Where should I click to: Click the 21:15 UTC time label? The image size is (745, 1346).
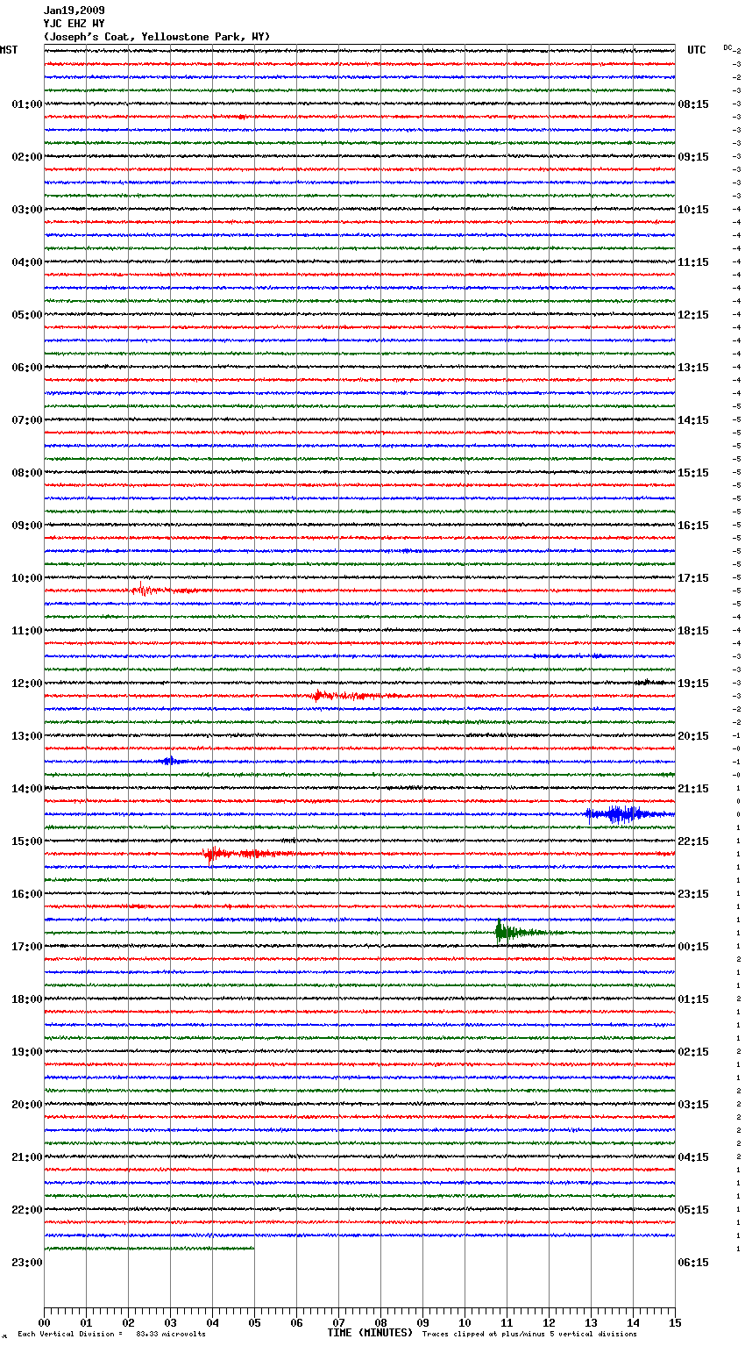point(693,789)
